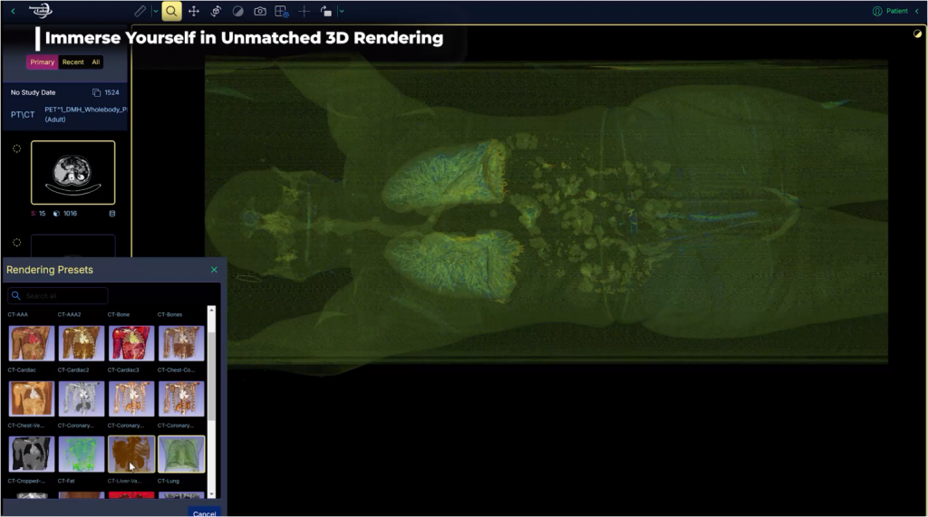This screenshot has height=517, width=928.
Task: Click the measurement ruler tool
Action: [140, 11]
